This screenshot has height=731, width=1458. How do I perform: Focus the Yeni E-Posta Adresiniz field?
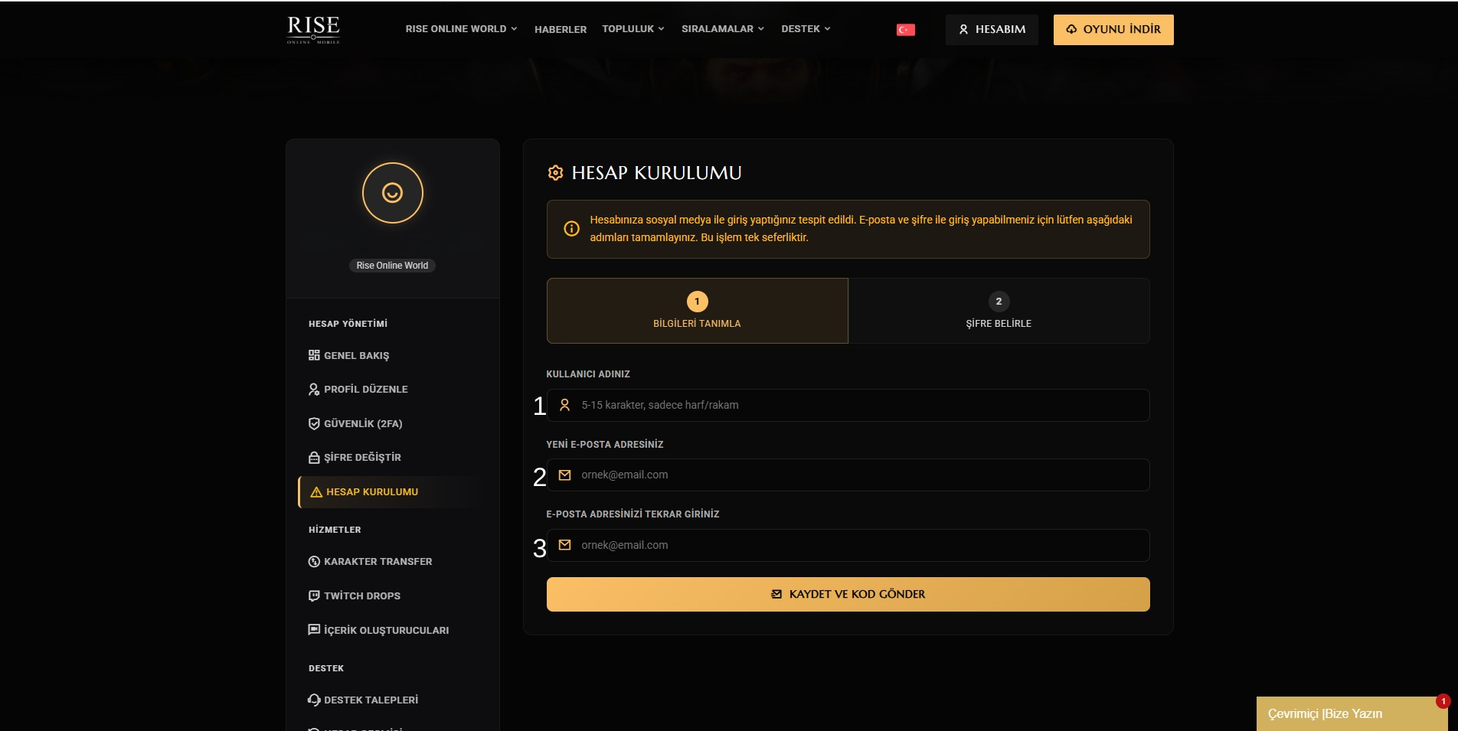click(848, 475)
